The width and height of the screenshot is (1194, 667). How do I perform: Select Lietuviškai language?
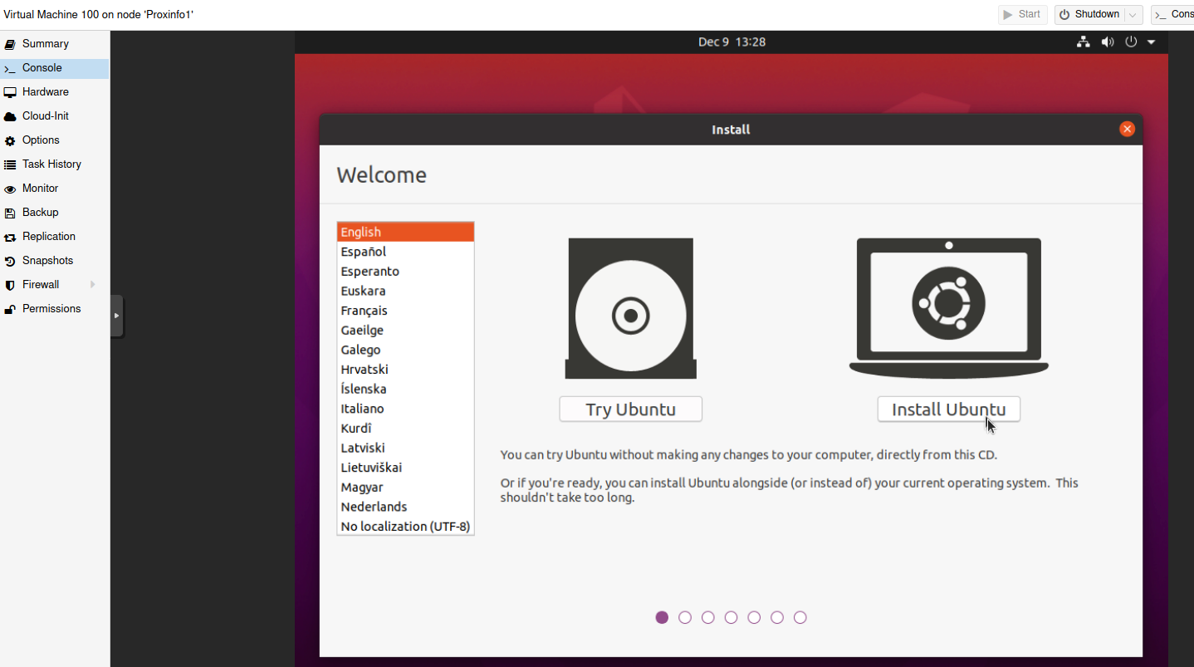click(x=405, y=468)
